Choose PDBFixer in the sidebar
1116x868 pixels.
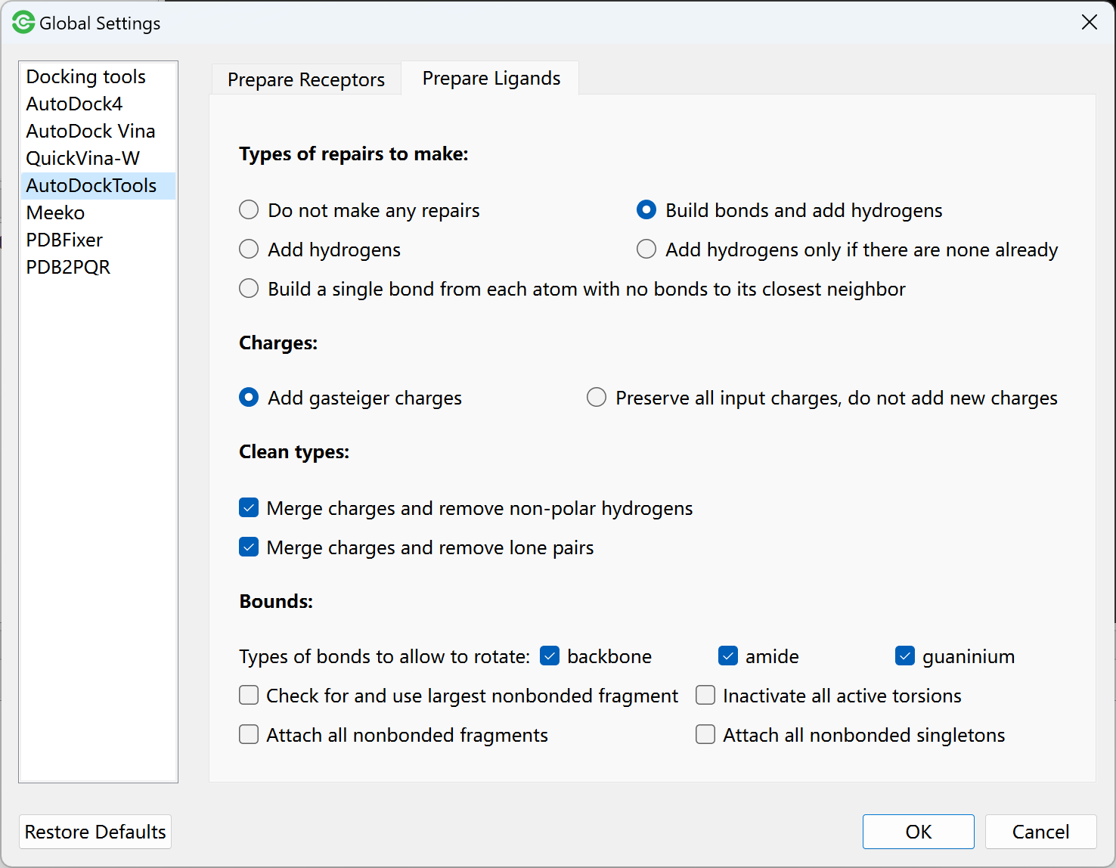tap(98, 240)
